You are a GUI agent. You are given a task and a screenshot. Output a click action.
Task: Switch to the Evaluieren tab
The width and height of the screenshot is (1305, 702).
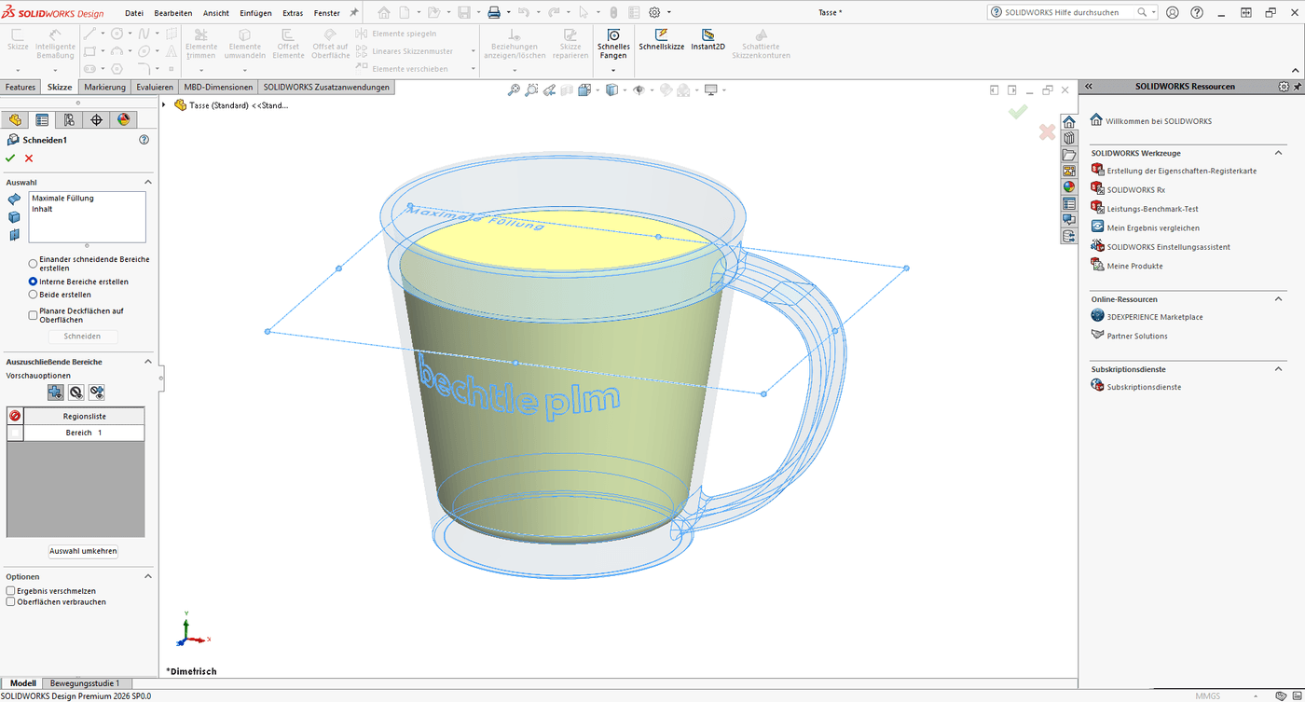(154, 86)
